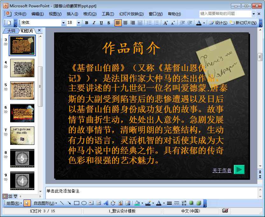The width and height of the screenshot is (265, 217).
Task: Increase font size with large A
Action: [165, 23]
